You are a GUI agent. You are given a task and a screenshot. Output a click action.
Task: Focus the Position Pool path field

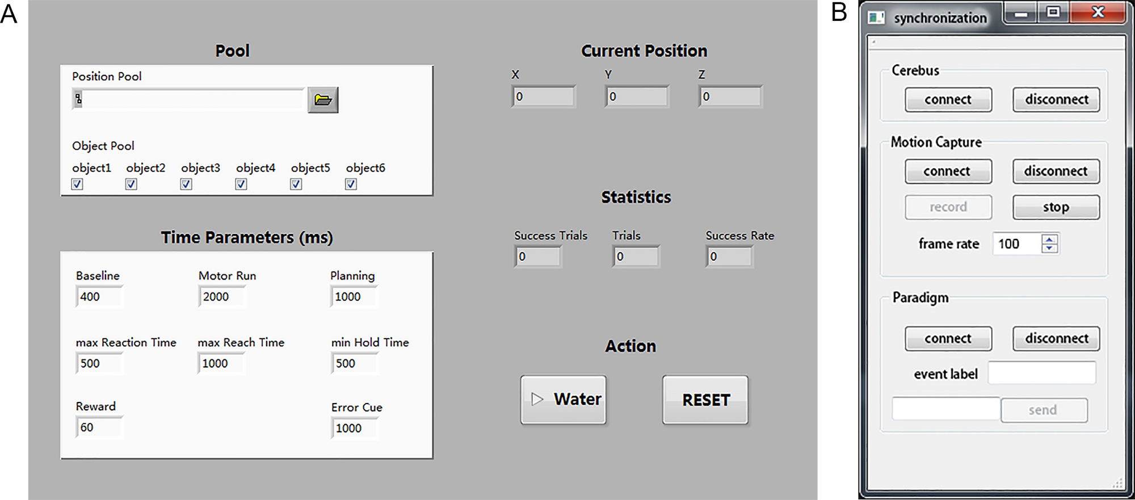192,100
